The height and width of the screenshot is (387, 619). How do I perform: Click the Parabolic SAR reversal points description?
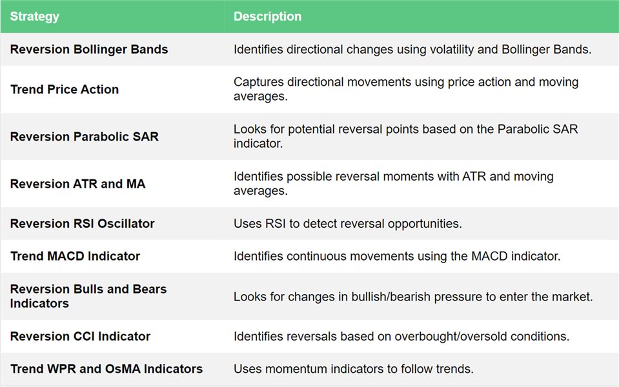pos(405,136)
